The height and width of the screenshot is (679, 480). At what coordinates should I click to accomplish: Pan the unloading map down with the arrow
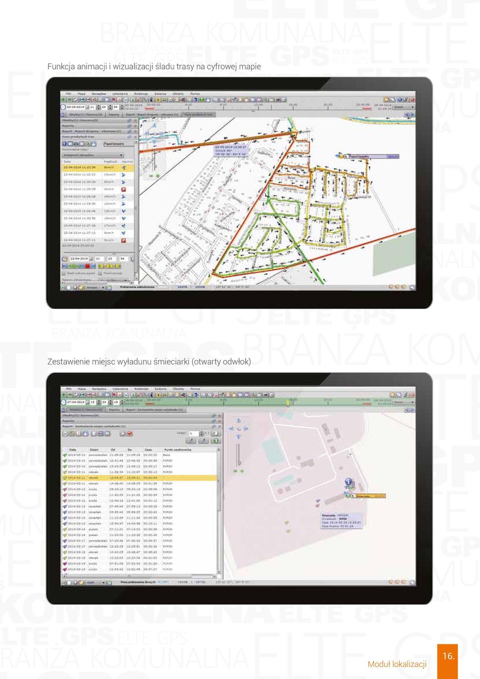[x=238, y=437]
